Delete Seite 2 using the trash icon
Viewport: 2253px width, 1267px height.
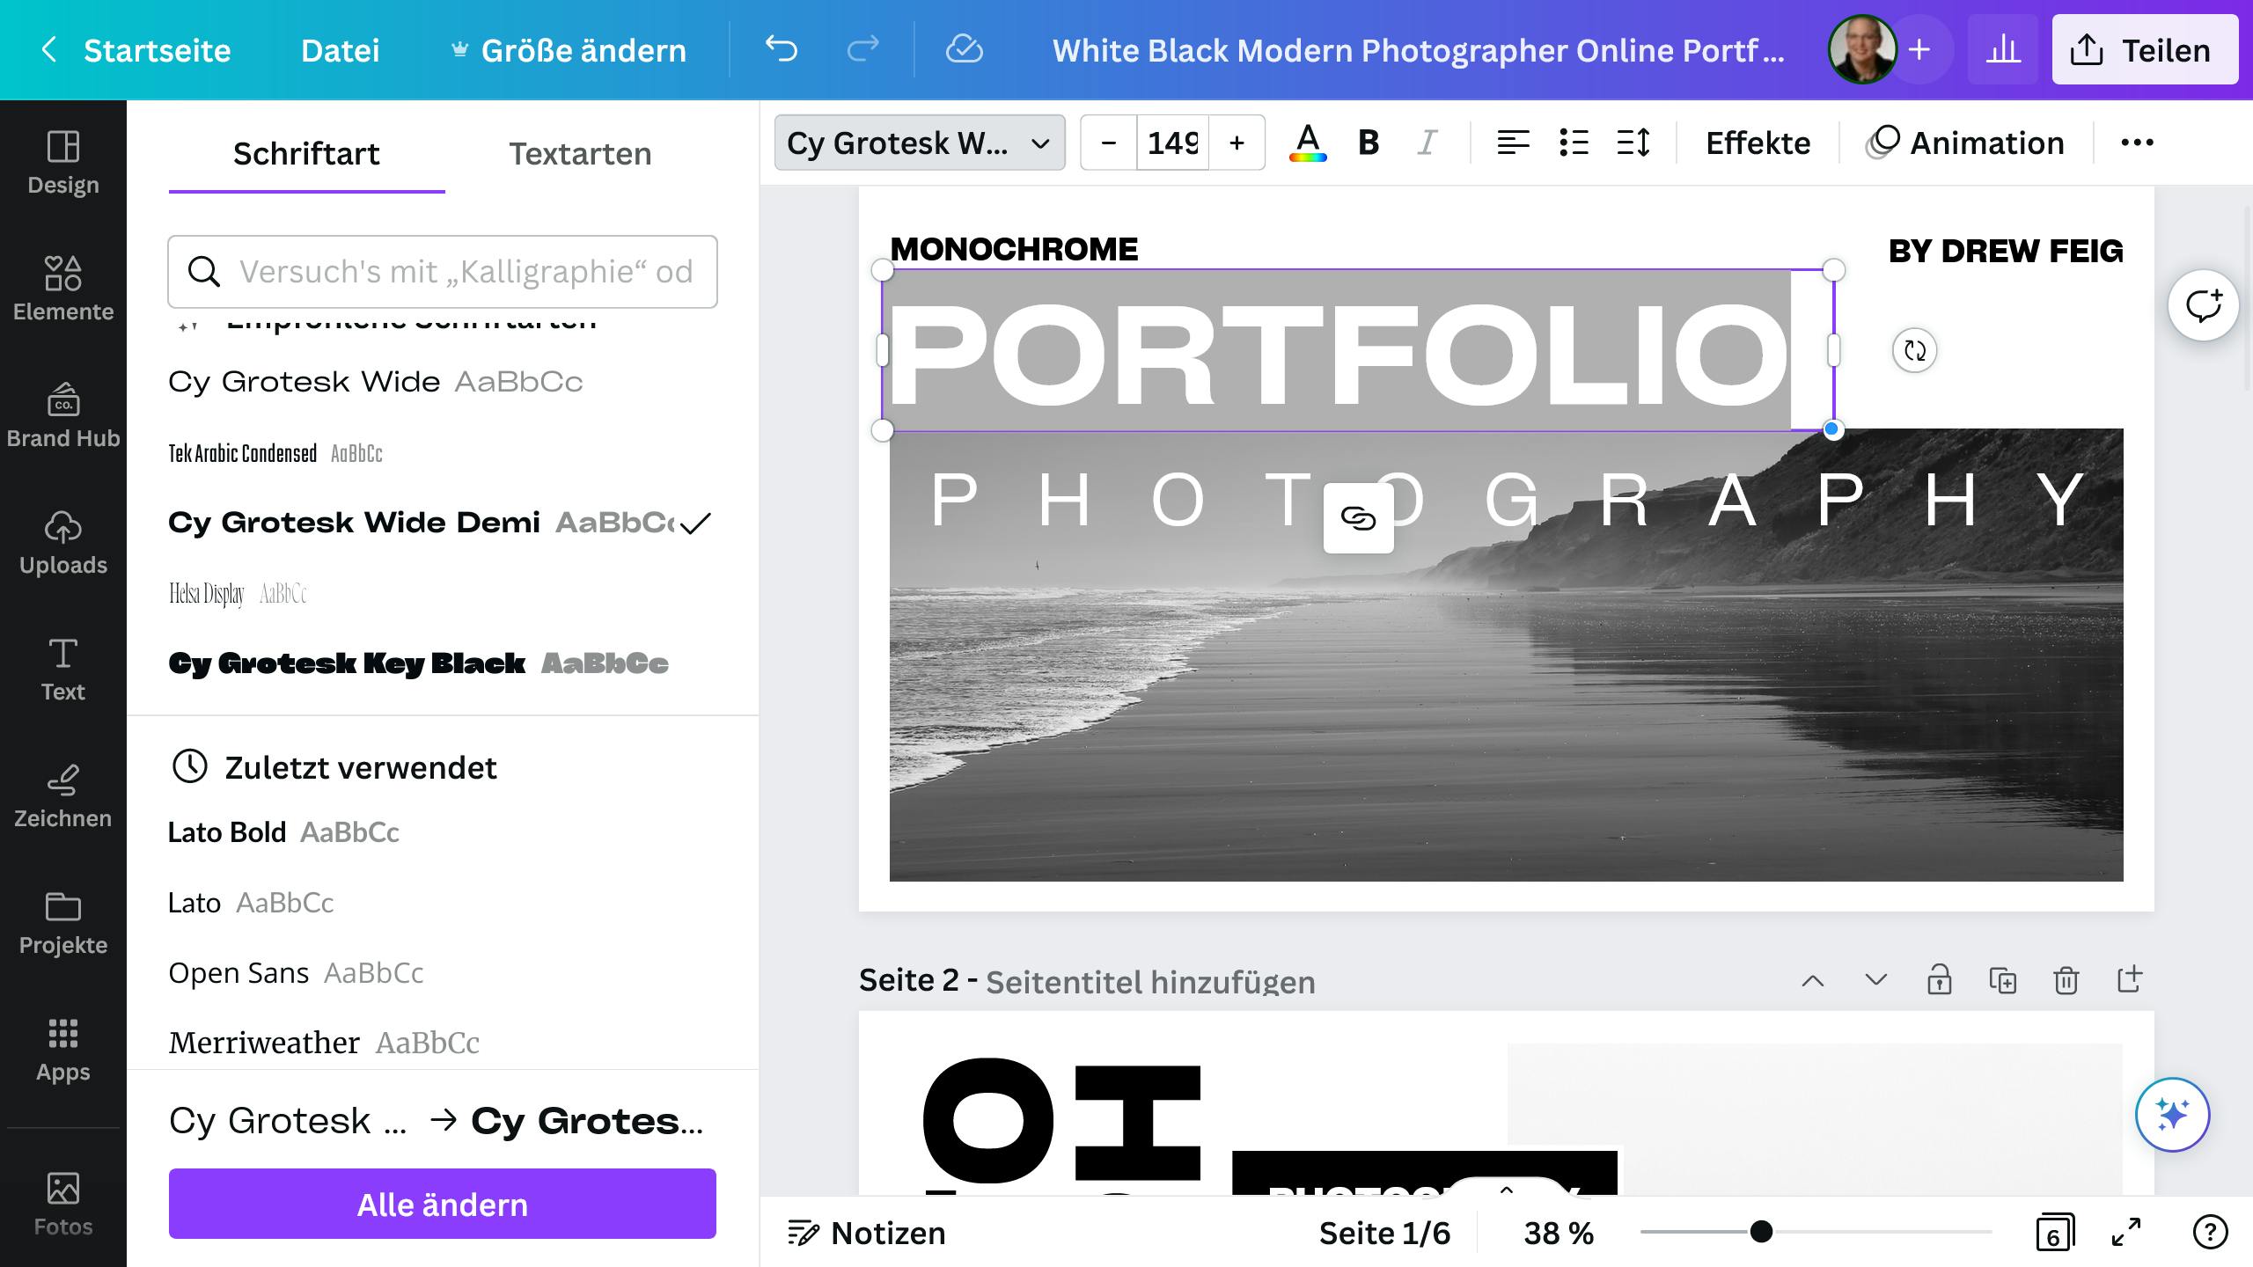[x=2066, y=979]
